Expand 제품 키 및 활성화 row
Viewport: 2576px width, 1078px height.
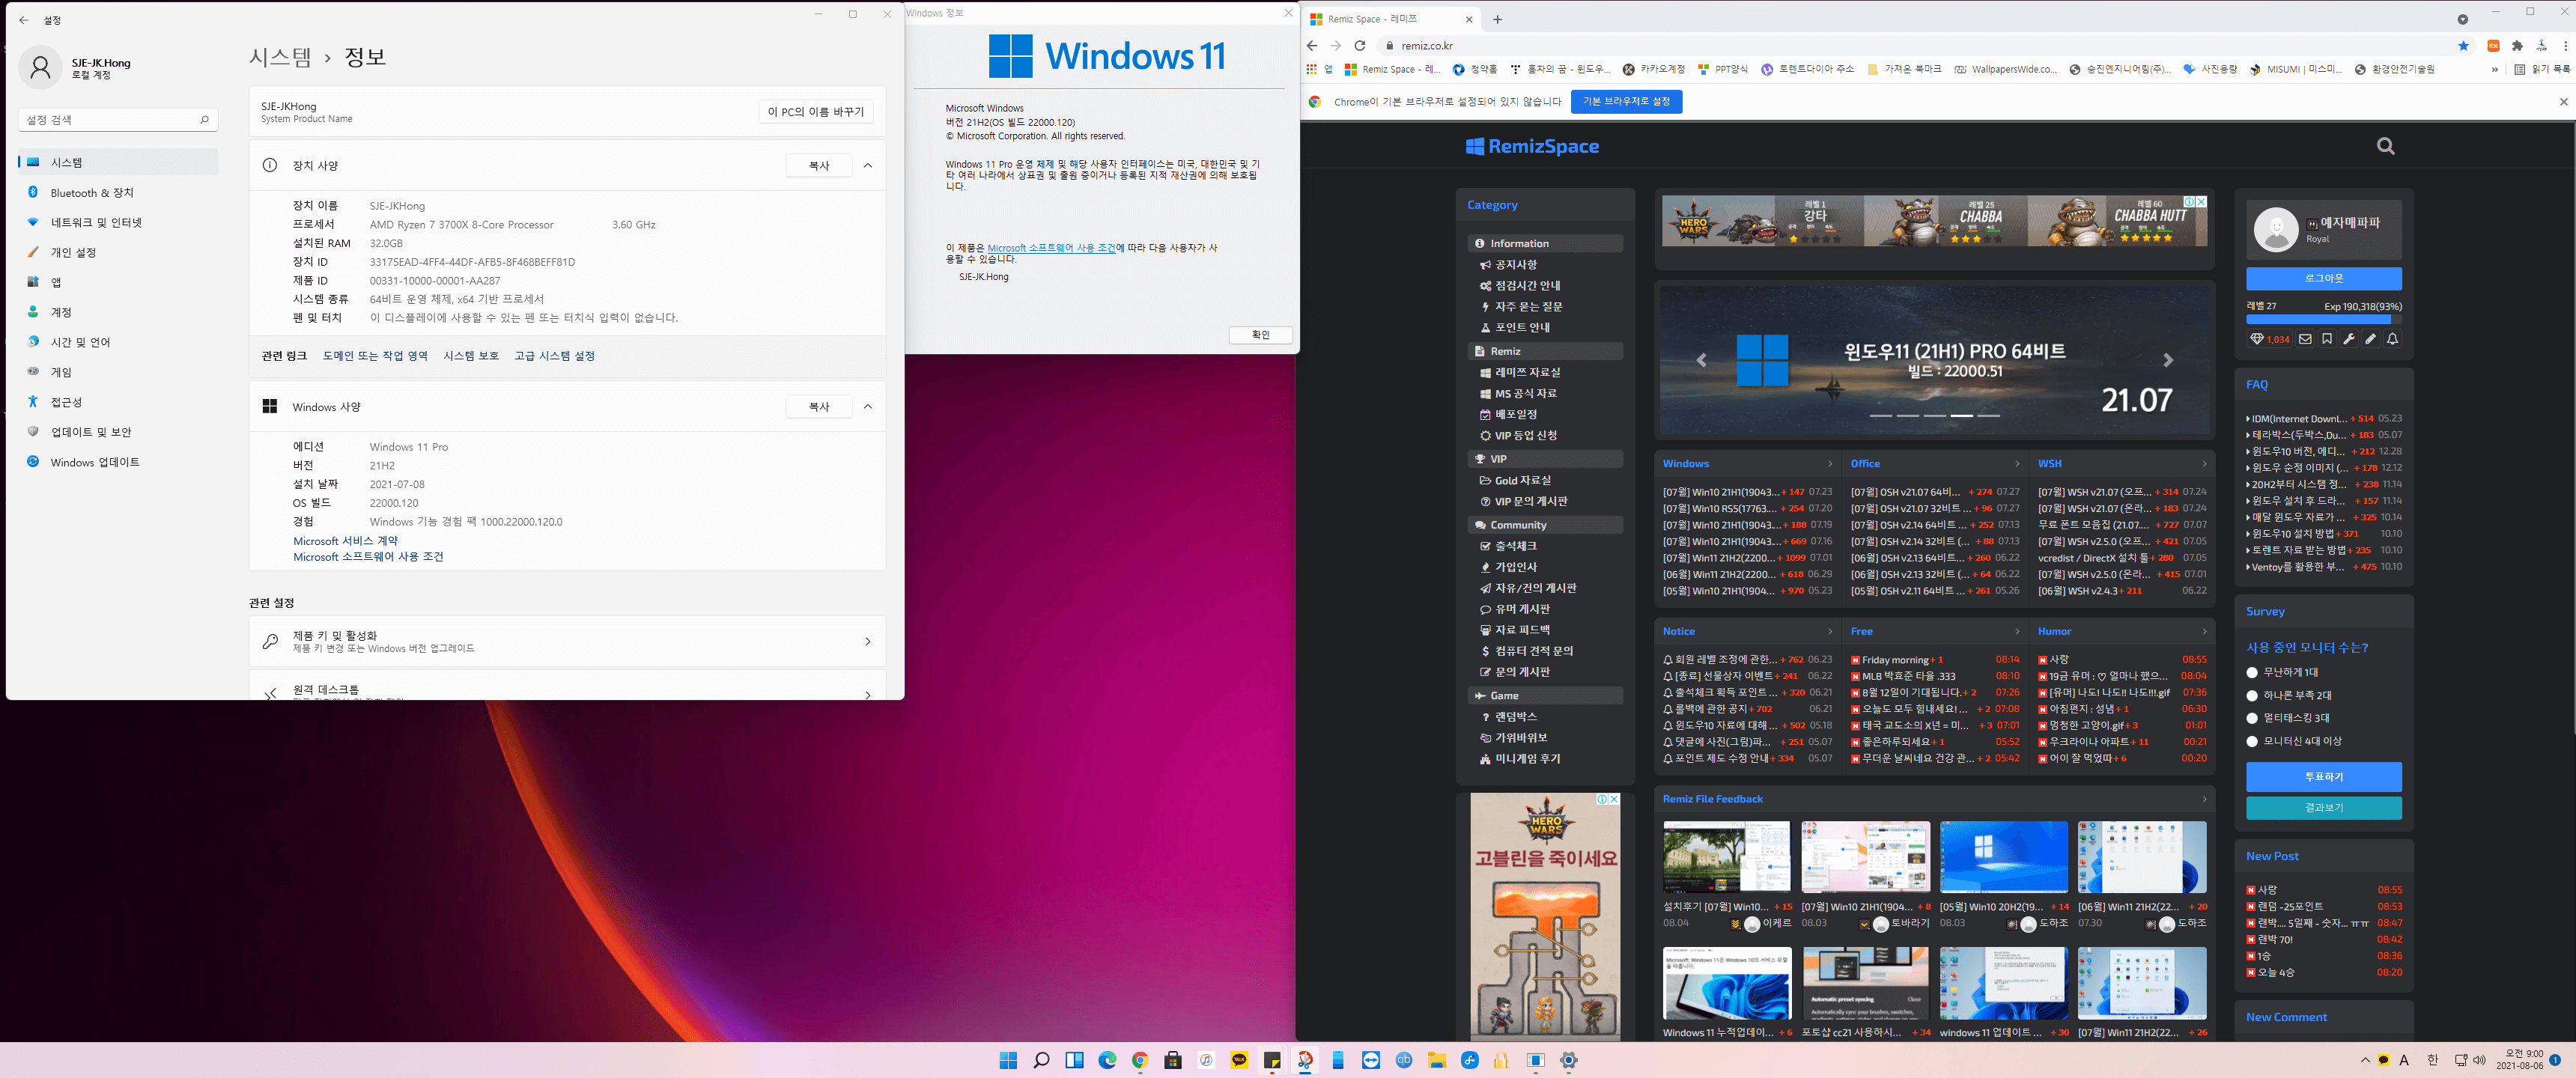[567, 642]
